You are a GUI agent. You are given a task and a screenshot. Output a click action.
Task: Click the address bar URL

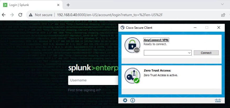110,15
